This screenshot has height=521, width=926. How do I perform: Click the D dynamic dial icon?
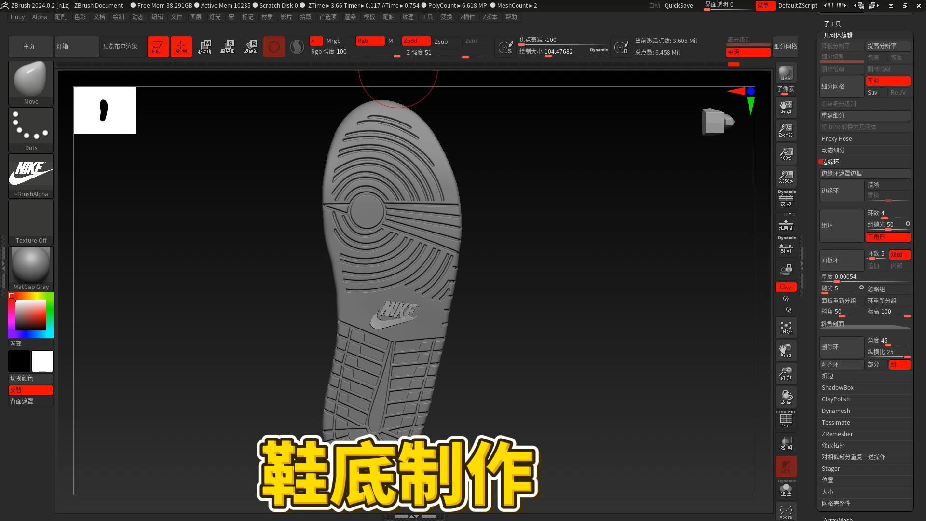tap(621, 47)
